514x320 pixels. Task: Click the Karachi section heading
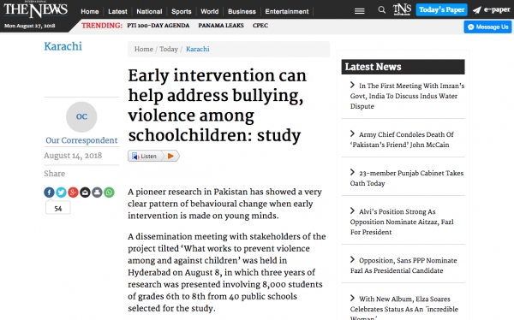click(x=63, y=46)
